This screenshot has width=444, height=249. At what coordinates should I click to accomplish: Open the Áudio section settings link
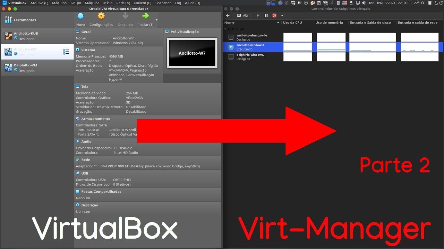point(86,141)
